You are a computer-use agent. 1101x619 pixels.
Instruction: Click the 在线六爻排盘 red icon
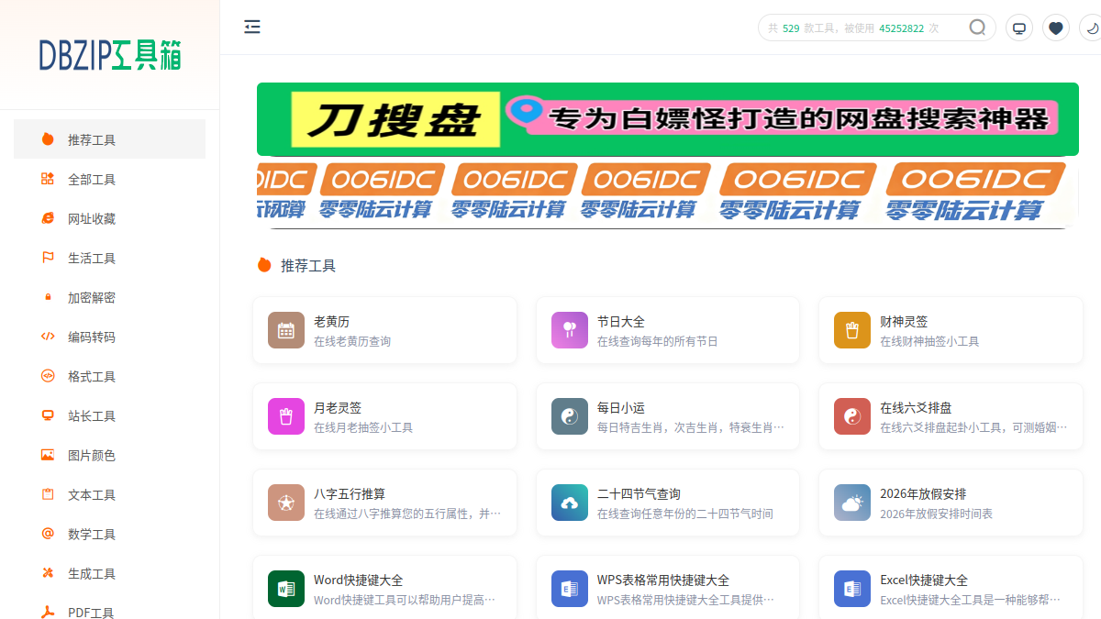[x=852, y=416]
